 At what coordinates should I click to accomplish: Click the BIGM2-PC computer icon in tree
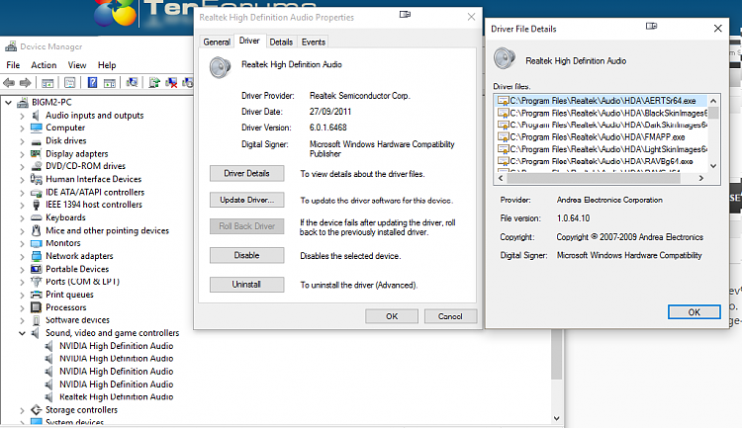coord(22,102)
